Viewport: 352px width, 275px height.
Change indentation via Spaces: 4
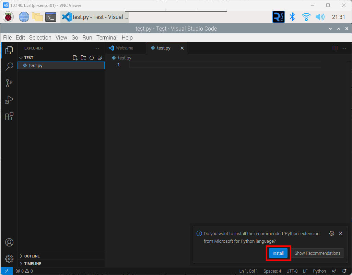(x=272, y=271)
